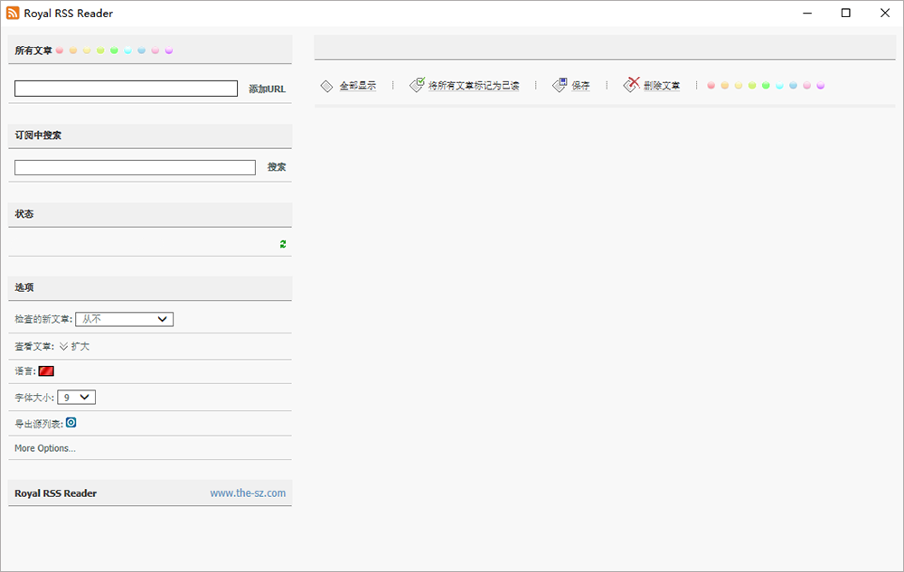Image resolution: width=904 pixels, height=572 pixels.
Task: Click the 订阅中搜索 search input field
Action: click(135, 167)
